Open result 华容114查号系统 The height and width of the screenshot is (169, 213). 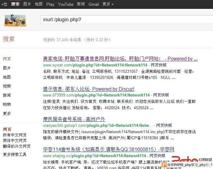[109, 150]
